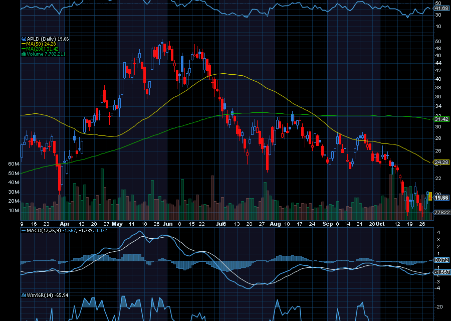Click the Wm%R(14) -65.94 label
451x321 pixels.
[48, 295]
